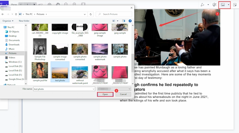Go back using the dialog's Back arrow
The height and width of the screenshot is (133, 239).
(x=3, y=14)
